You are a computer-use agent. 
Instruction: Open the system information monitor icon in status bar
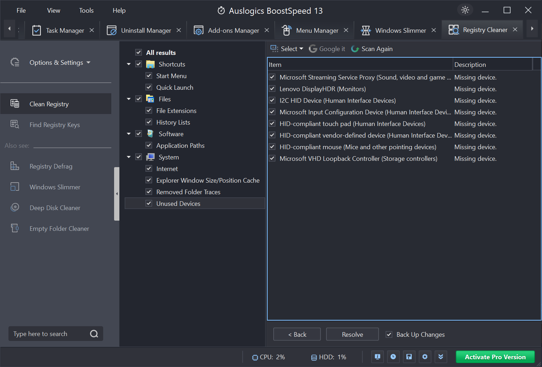tap(378, 357)
